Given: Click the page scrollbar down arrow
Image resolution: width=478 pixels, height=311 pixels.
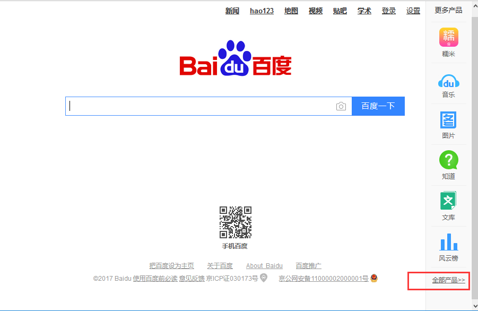Looking at the screenshot, I should click(475, 306).
